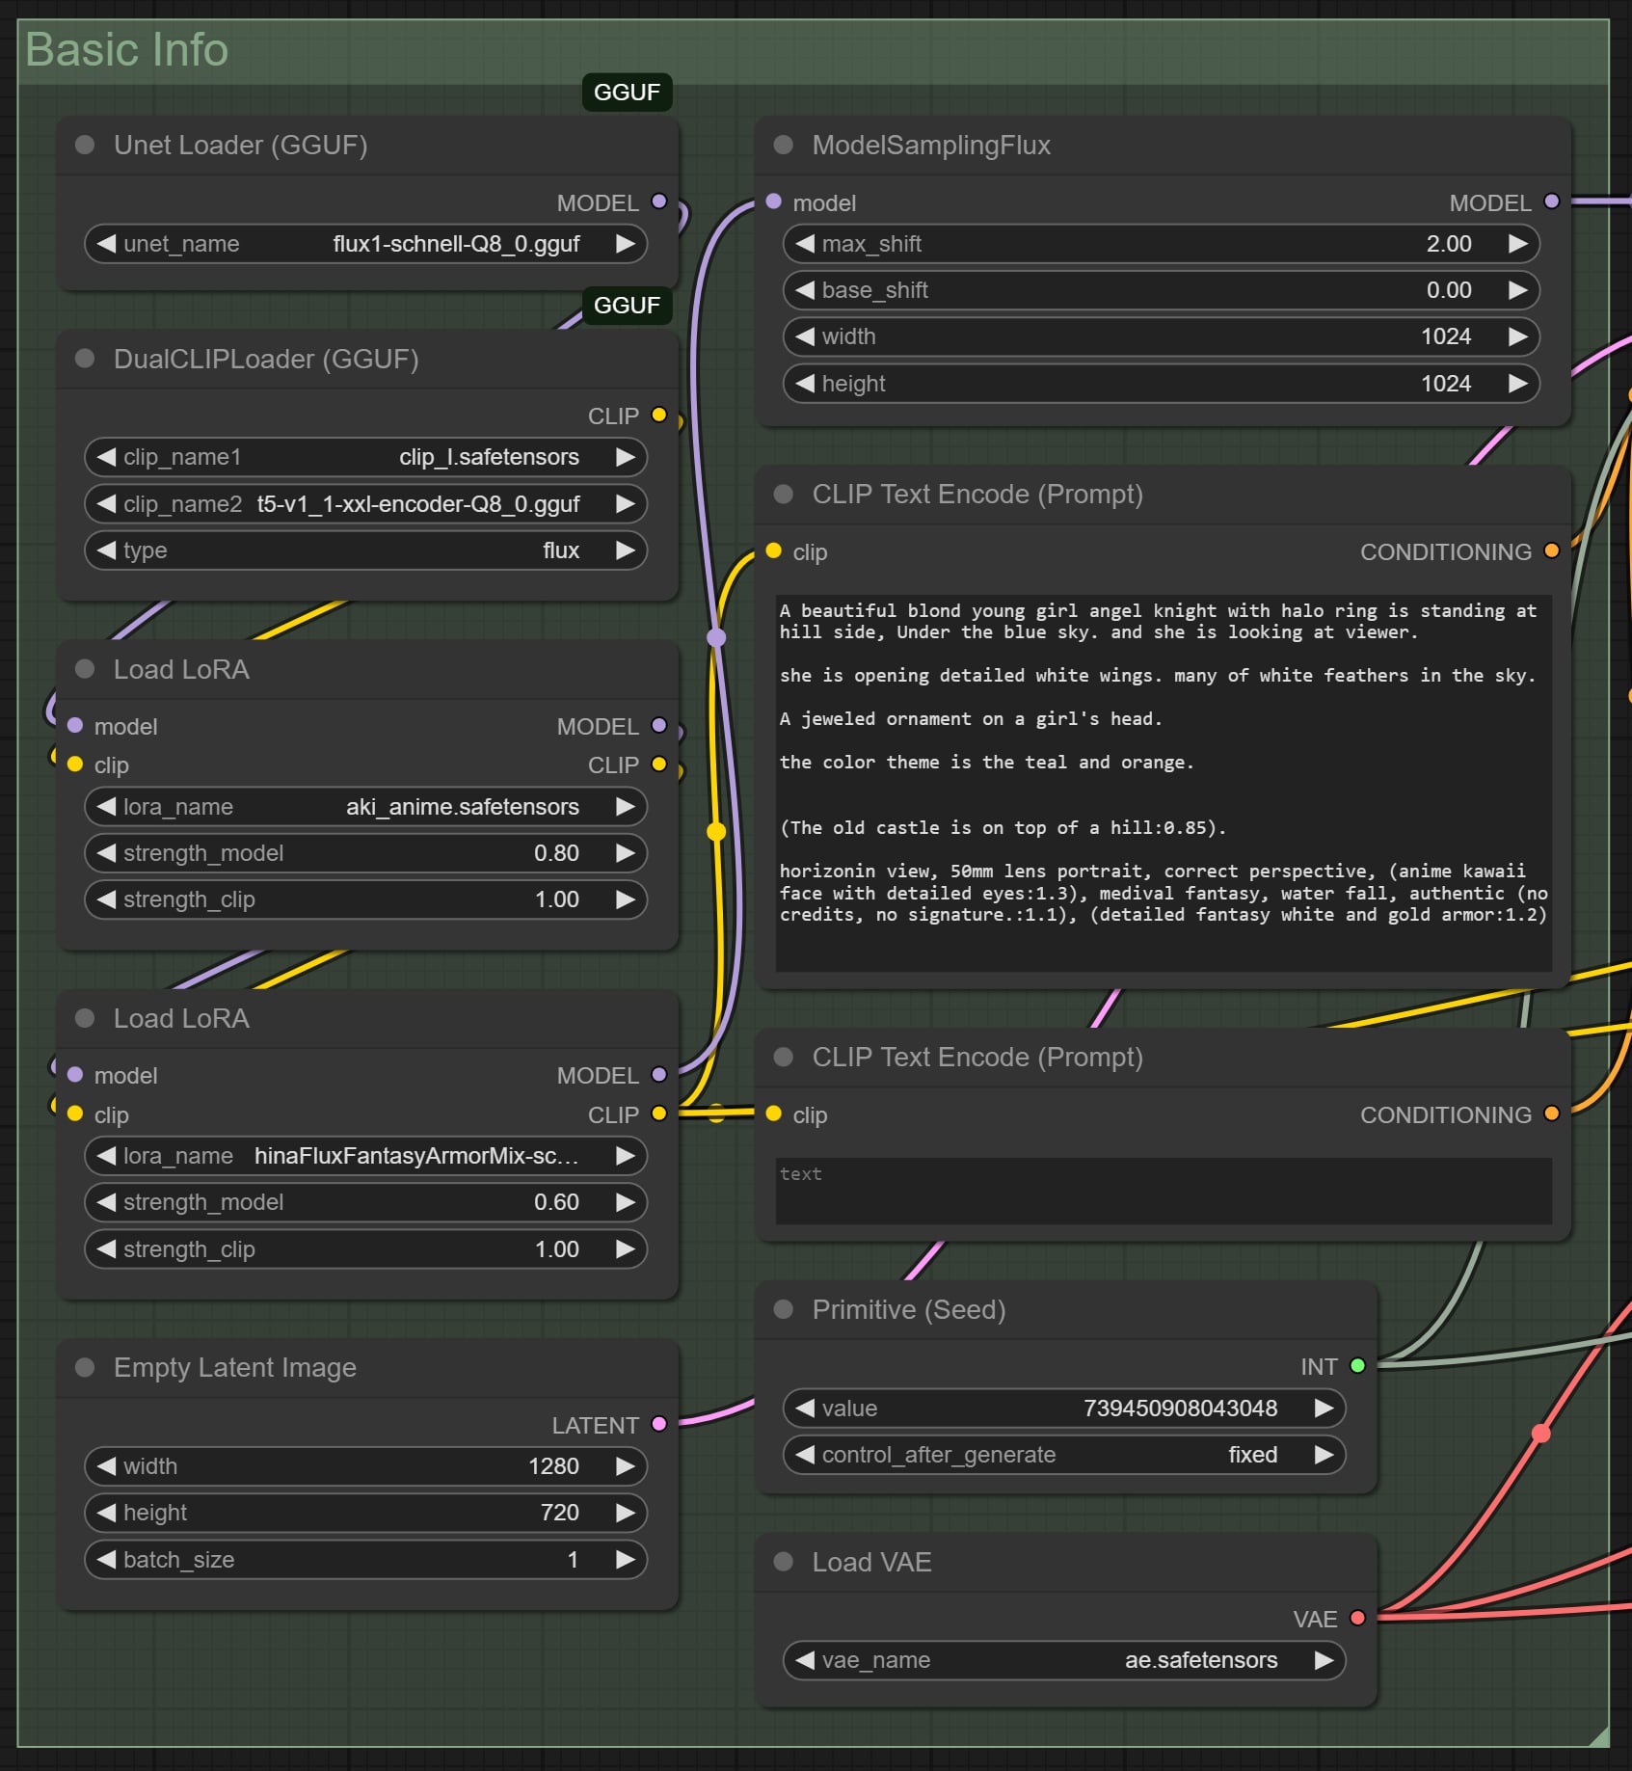Collapse the Load VAE node dot
The image size is (1632, 1771).
[x=784, y=1562]
